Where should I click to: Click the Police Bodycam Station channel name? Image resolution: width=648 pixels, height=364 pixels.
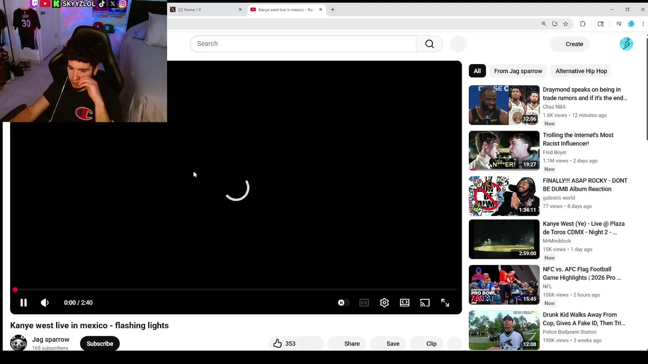569,332
